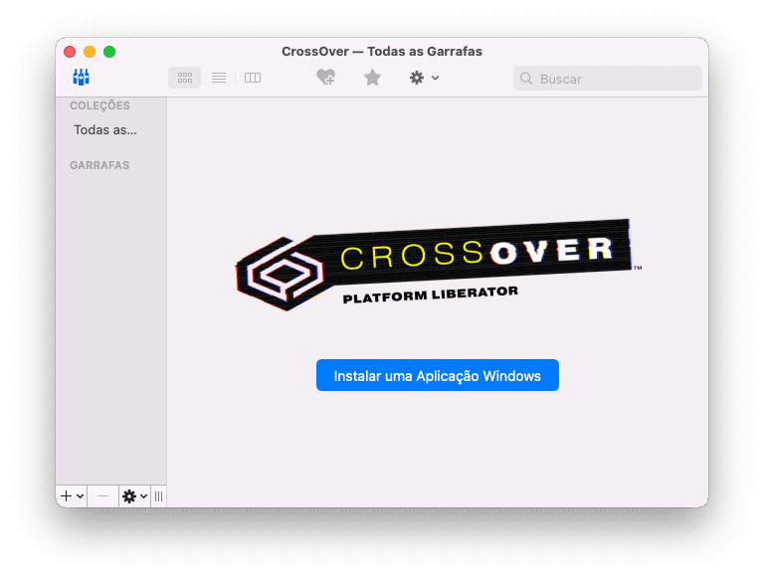This screenshot has width=764, height=581.
Task: Switch to list view
Action: tap(219, 78)
